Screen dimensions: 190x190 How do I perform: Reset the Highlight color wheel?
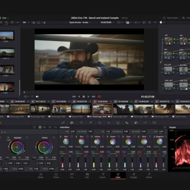click(27, 138)
